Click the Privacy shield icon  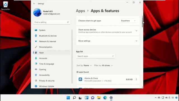[36, 81]
